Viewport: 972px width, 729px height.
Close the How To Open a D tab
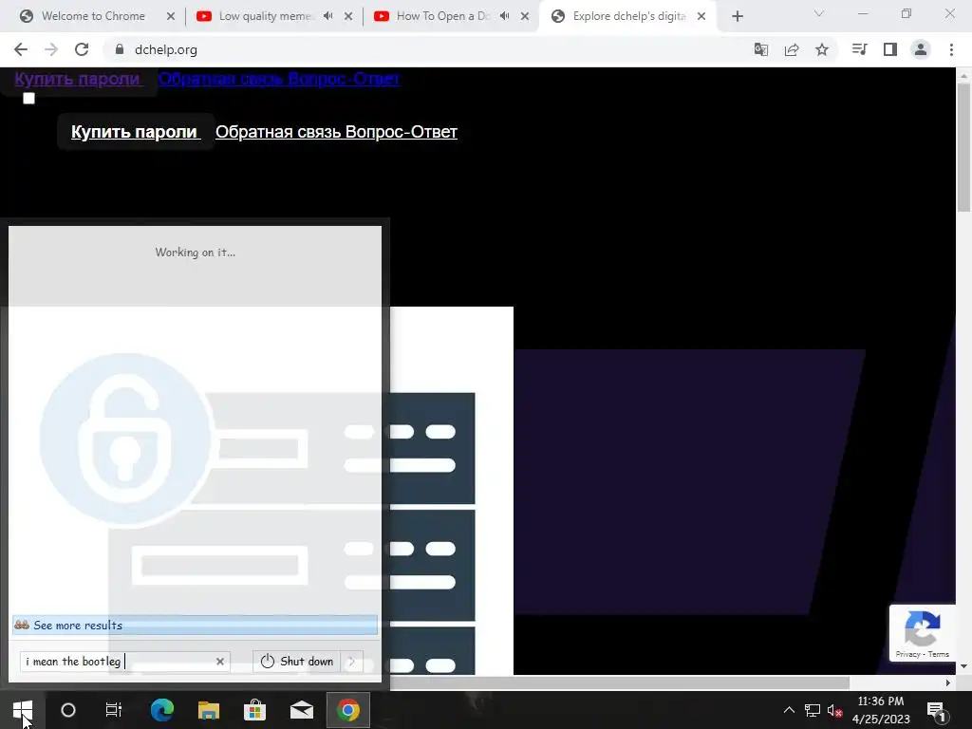(x=525, y=16)
